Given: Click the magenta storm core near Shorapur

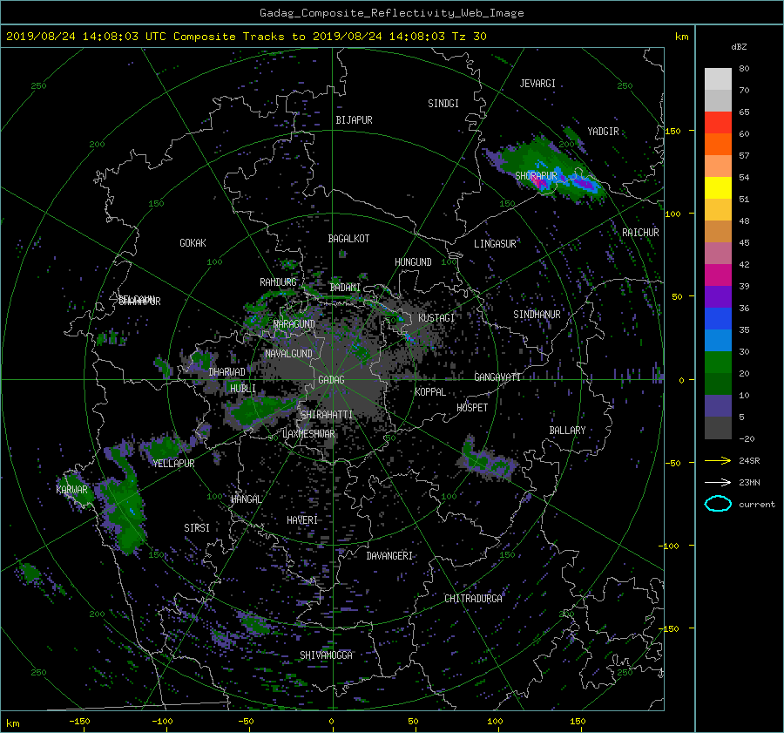Looking at the screenshot, I should (540, 184).
